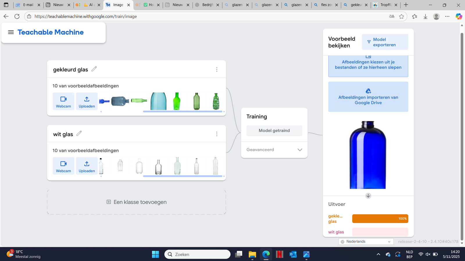
Task: Click the Model getraind button
Action: click(274, 131)
